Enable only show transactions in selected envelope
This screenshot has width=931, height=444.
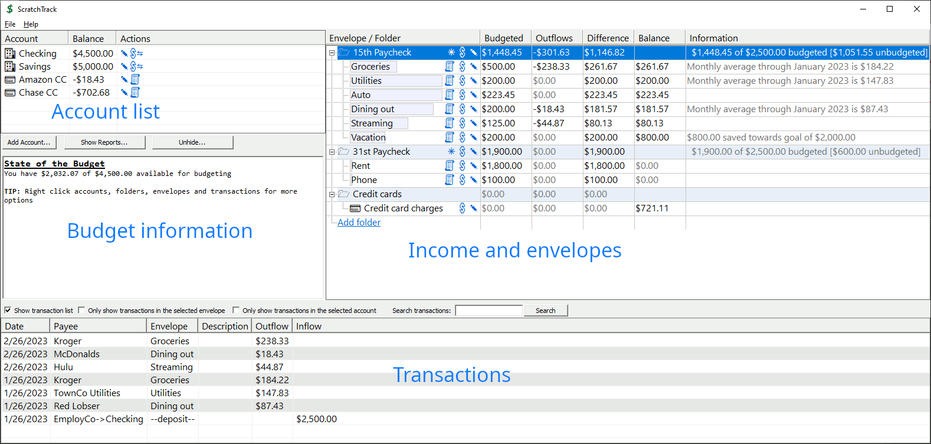click(81, 310)
